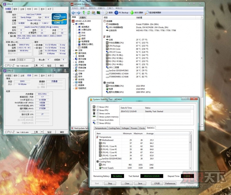Click the PC Backup toolbar button
This screenshot has height=195, width=231.
tap(121, 13)
